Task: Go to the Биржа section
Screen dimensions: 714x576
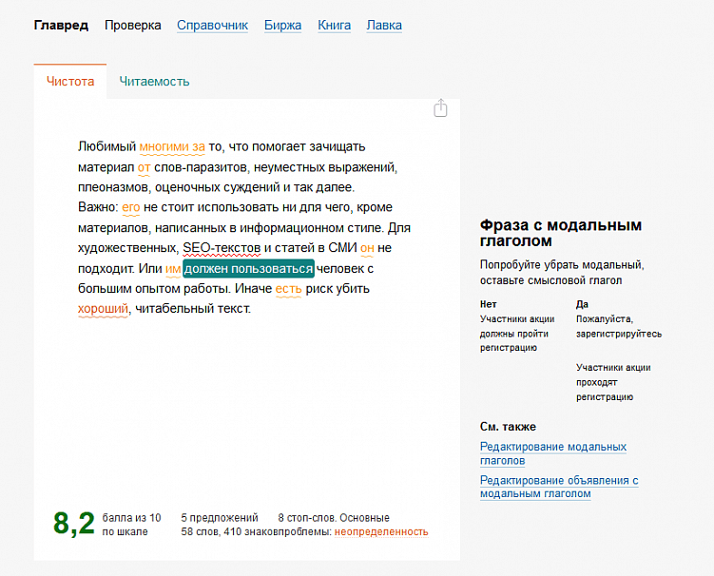Action: pos(282,26)
